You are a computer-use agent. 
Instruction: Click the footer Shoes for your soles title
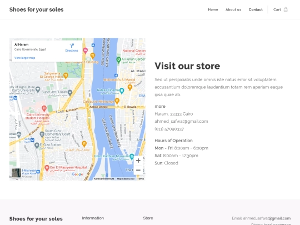pyautogui.click(x=36, y=219)
